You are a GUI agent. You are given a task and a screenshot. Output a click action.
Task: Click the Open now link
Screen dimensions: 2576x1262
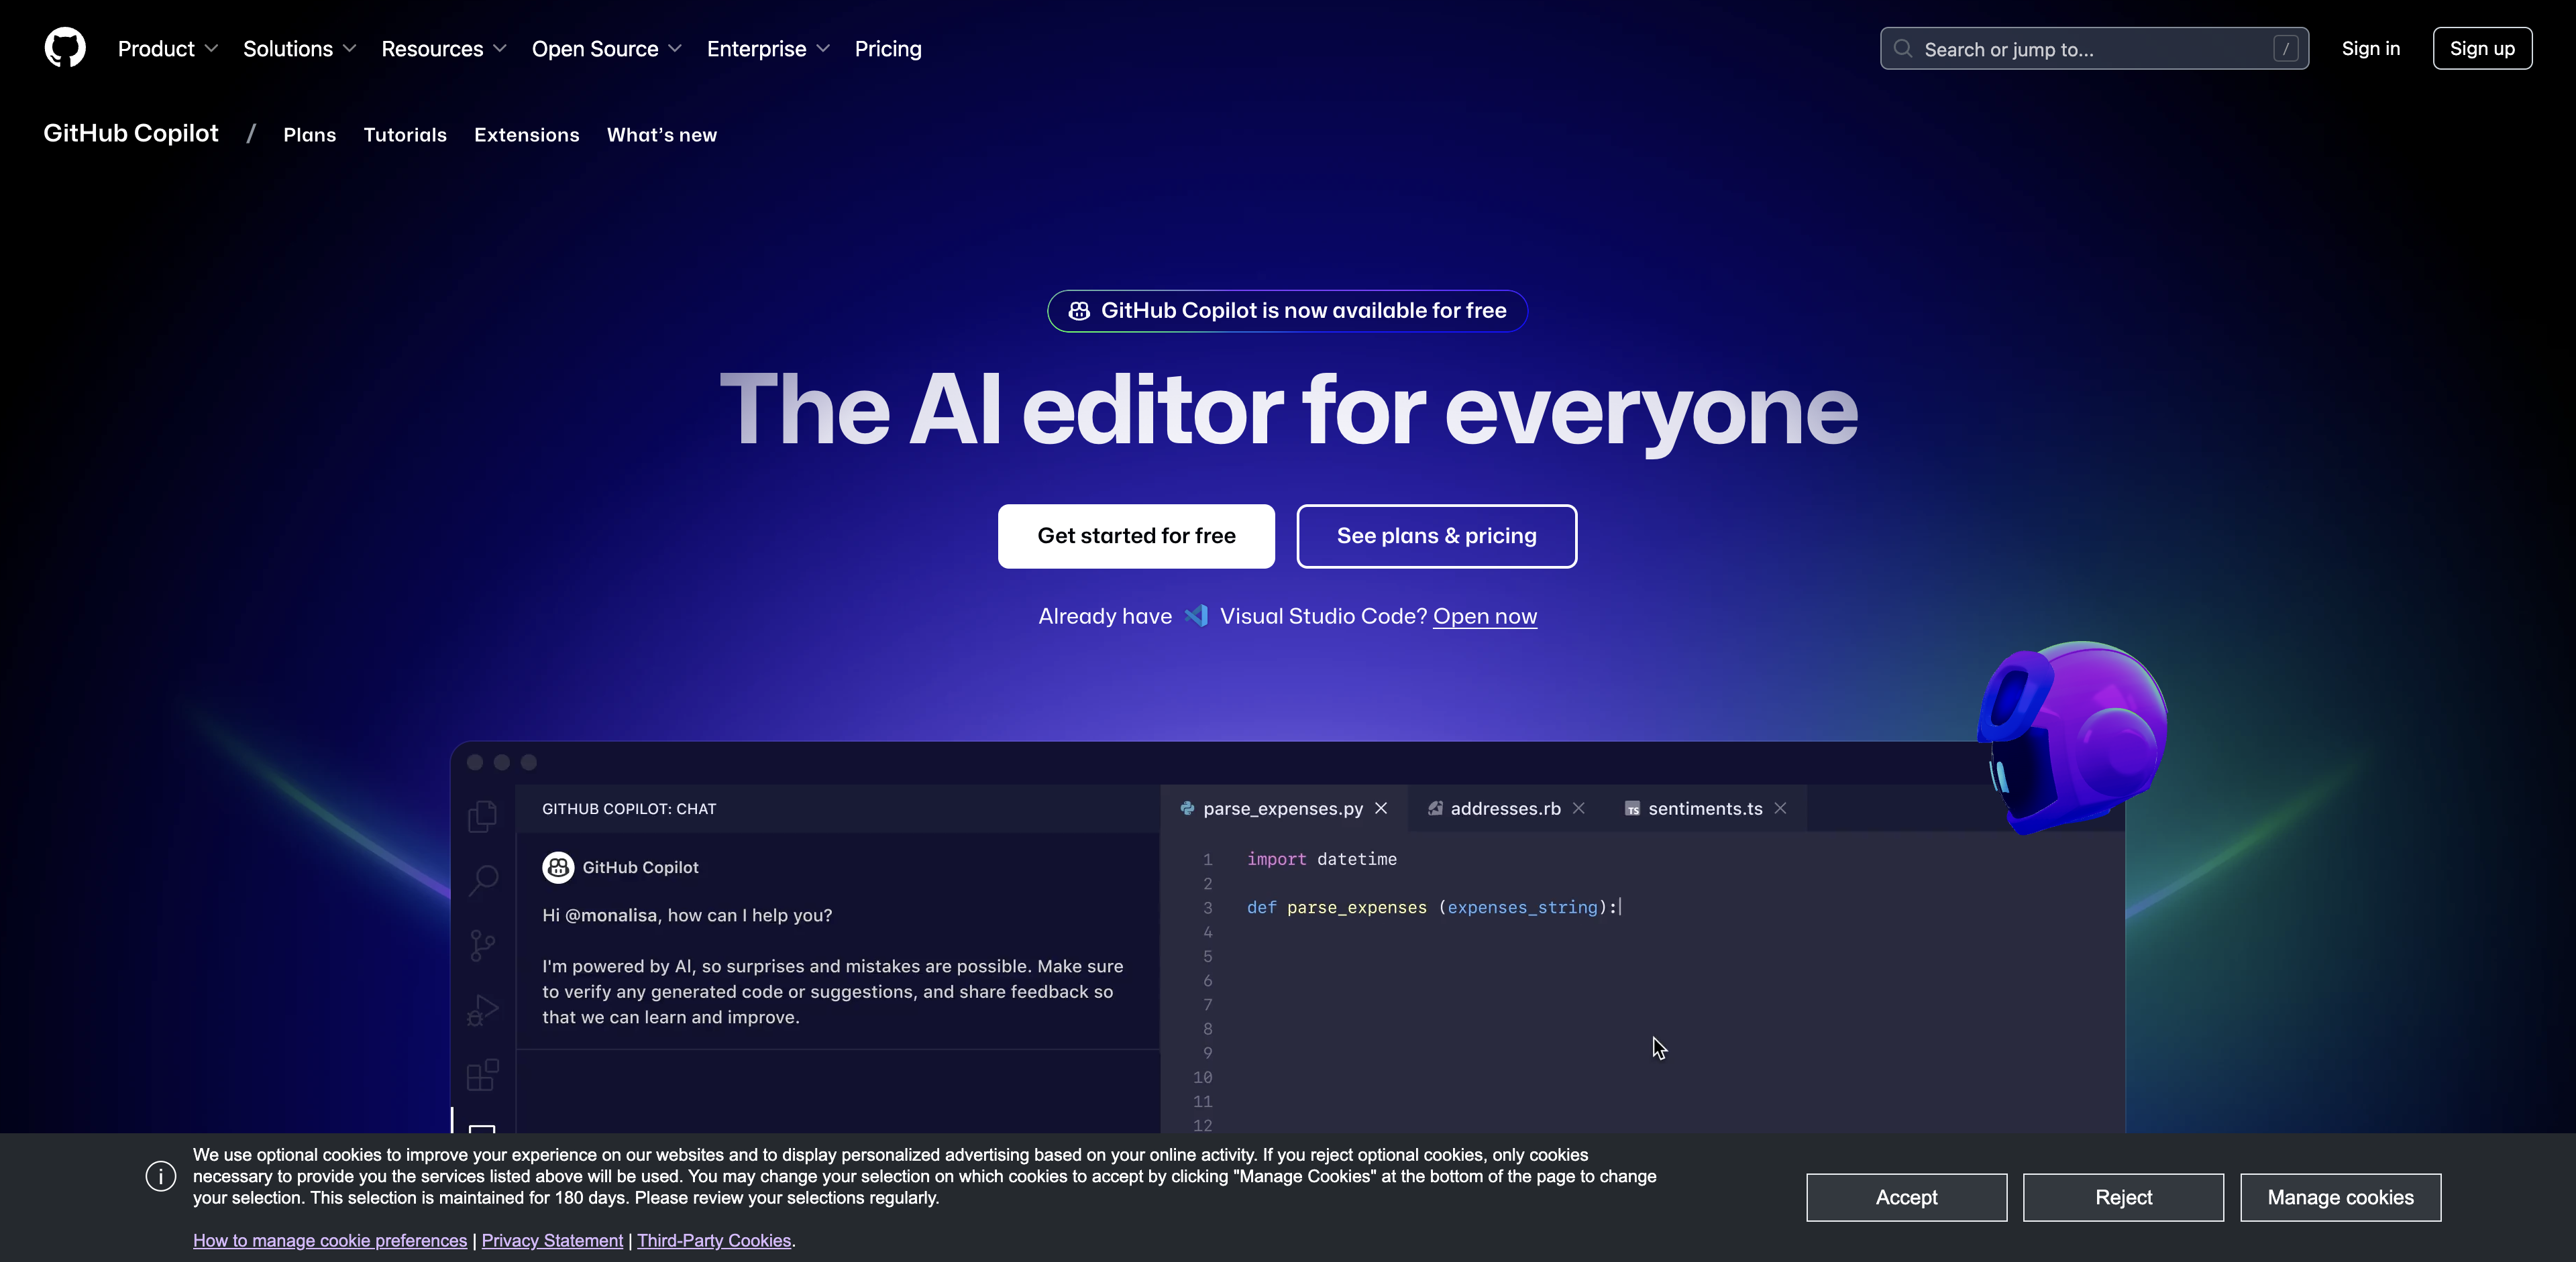1485,616
